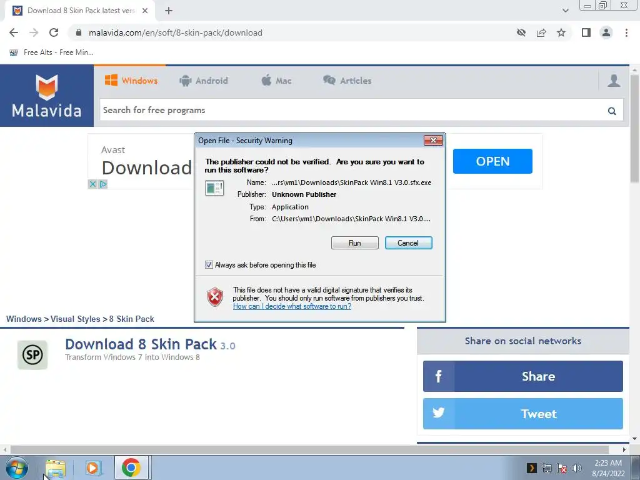Open the Windows Start menu
The height and width of the screenshot is (480, 640).
16,467
